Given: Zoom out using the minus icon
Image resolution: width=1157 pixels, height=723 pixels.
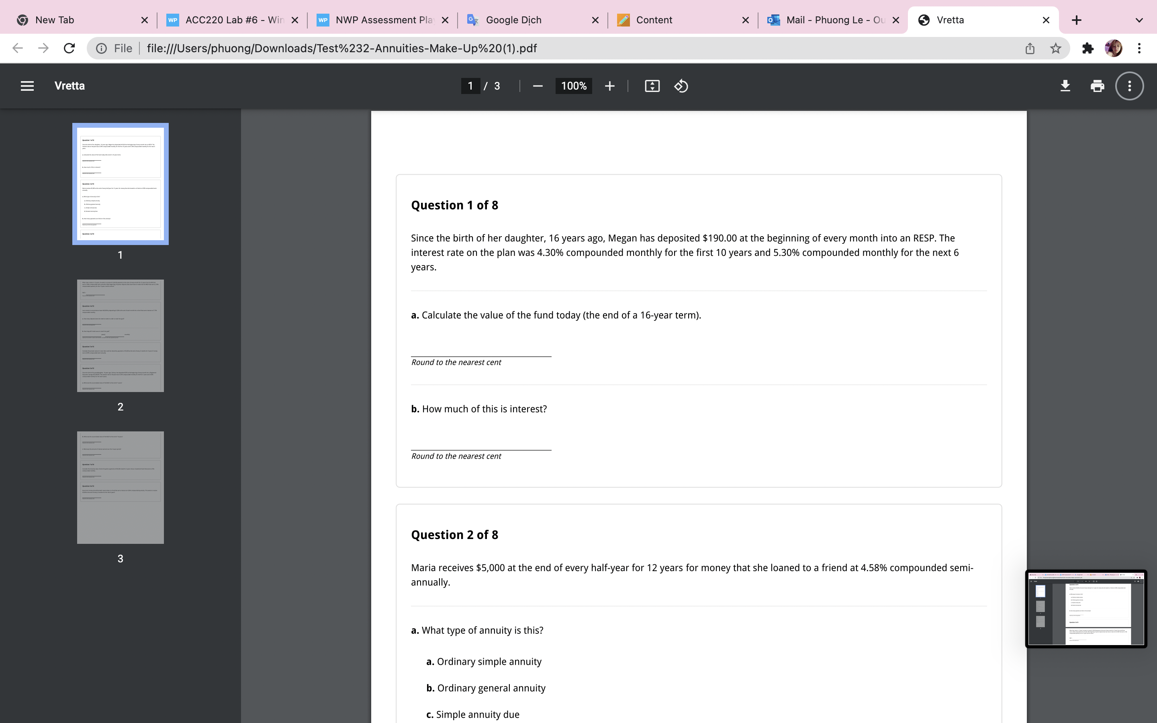Looking at the screenshot, I should (x=537, y=86).
